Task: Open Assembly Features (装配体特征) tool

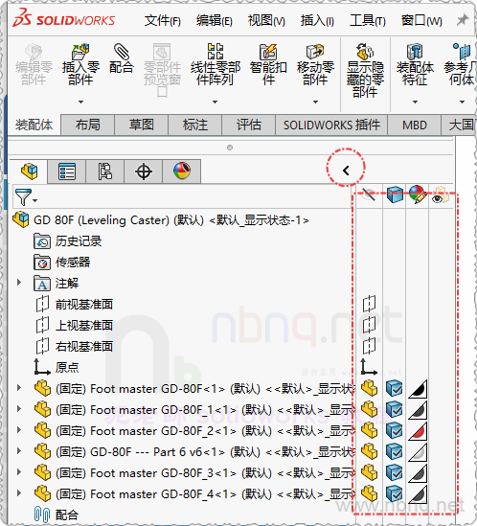Action: tap(415, 64)
